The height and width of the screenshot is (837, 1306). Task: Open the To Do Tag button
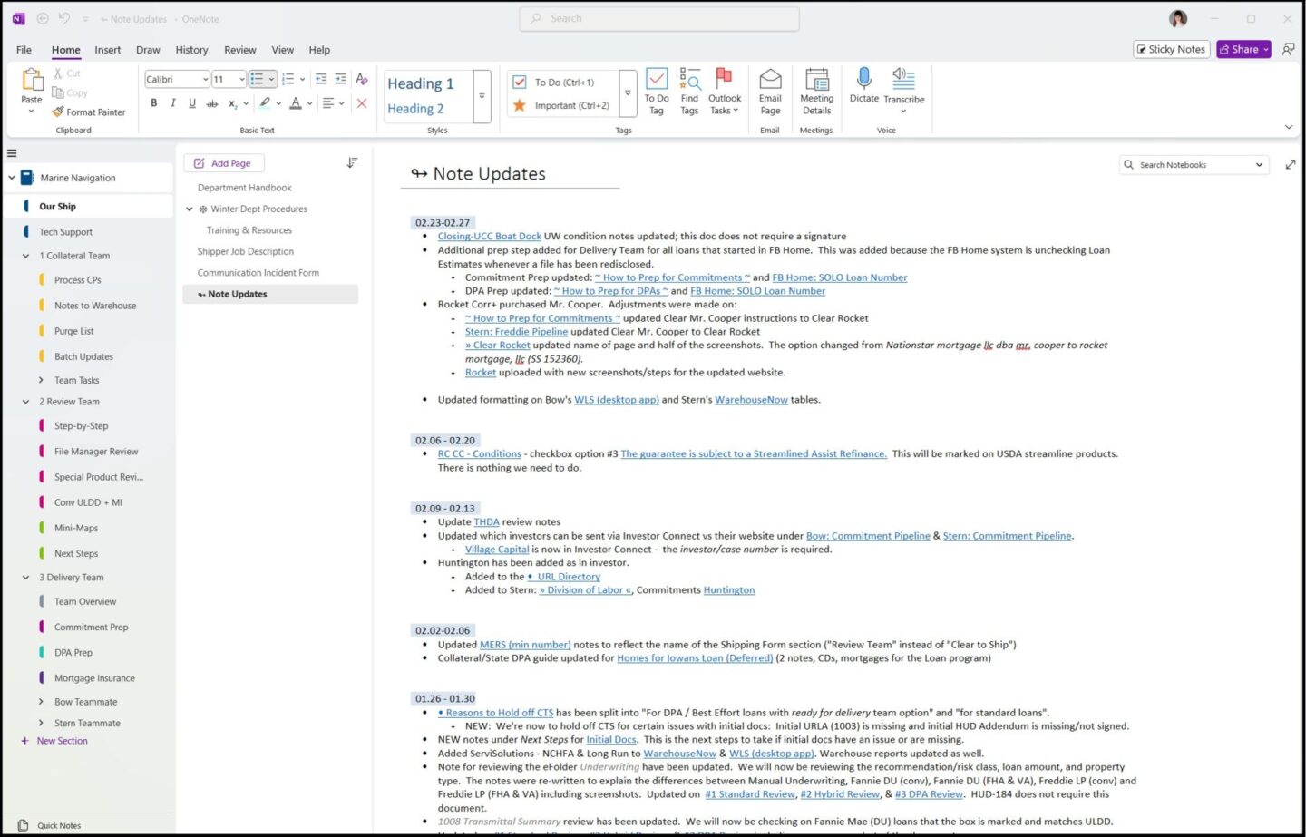click(657, 80)
